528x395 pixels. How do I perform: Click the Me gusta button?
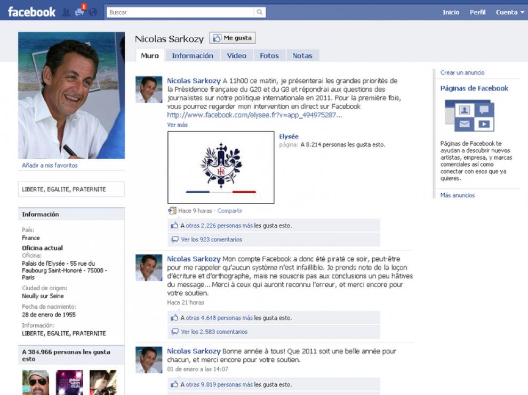point(233,38)
